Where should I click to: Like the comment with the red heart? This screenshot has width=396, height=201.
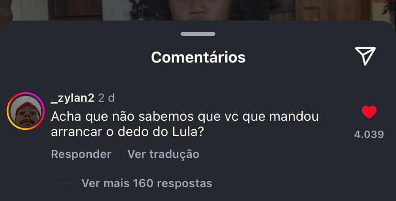[x=369, y=112]
